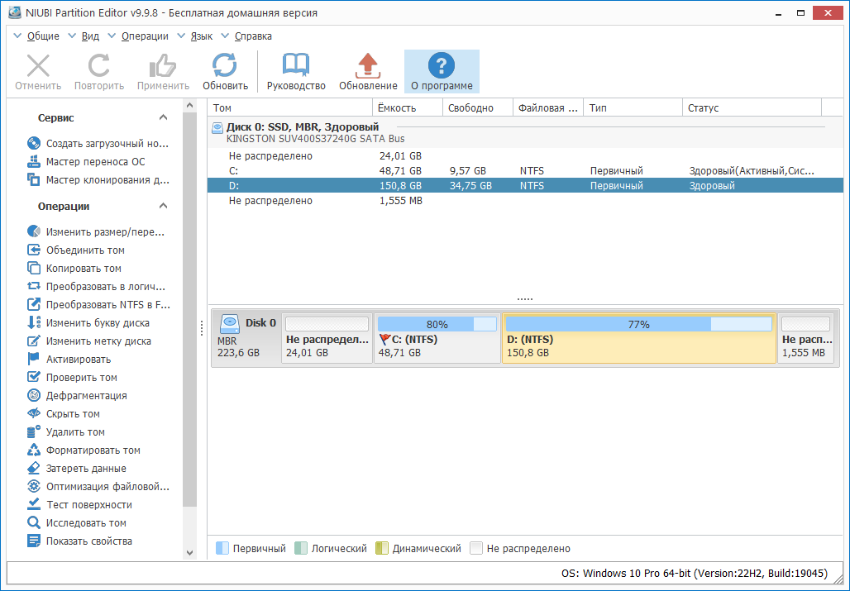Click the Дефрагментация icon
850x591 pixels.
coord(34,395)
